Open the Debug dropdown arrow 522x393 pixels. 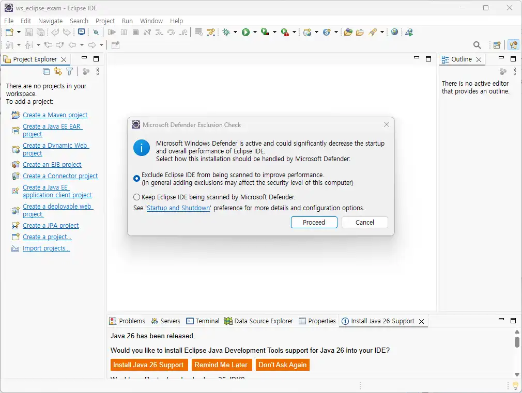235,32
